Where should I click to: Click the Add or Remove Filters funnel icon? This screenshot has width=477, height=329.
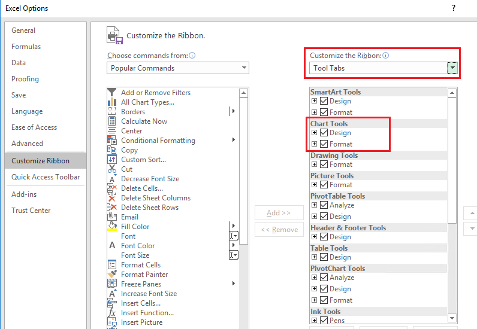(112, 92)
